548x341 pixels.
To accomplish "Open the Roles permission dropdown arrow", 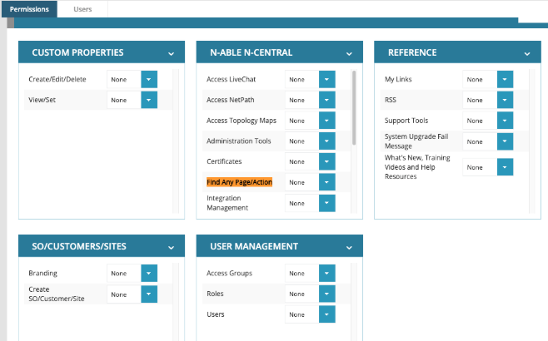I will point(326,294).
